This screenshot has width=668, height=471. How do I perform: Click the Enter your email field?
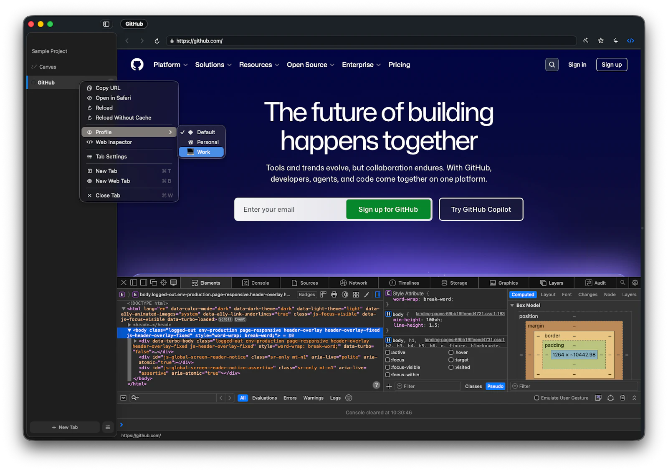pos(291,210)
